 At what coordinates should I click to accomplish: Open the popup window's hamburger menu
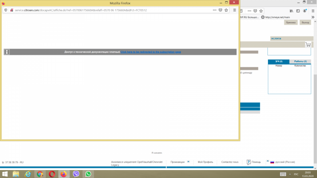point(235,10)
